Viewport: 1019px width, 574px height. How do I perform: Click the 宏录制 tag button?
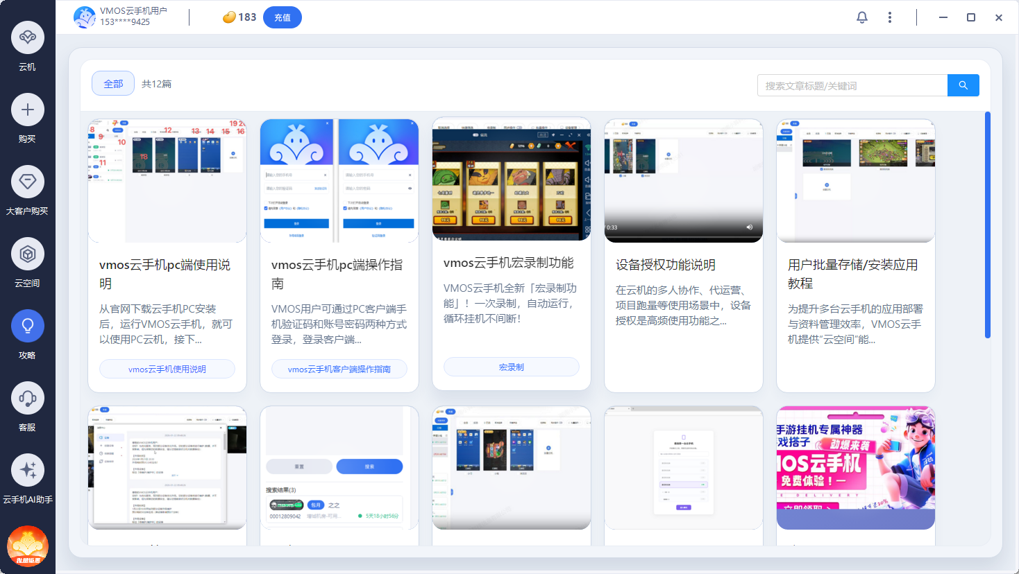click(x=512, y=367)
